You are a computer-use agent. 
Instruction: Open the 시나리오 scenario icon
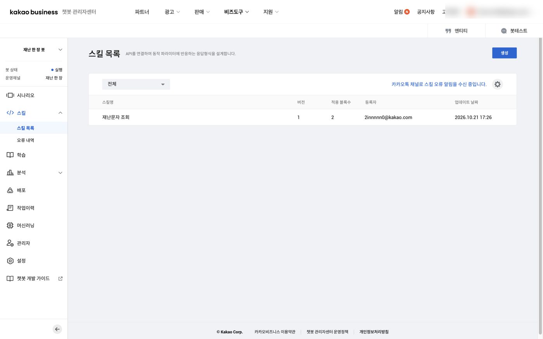pyautogui.click(x=10, y=95)
